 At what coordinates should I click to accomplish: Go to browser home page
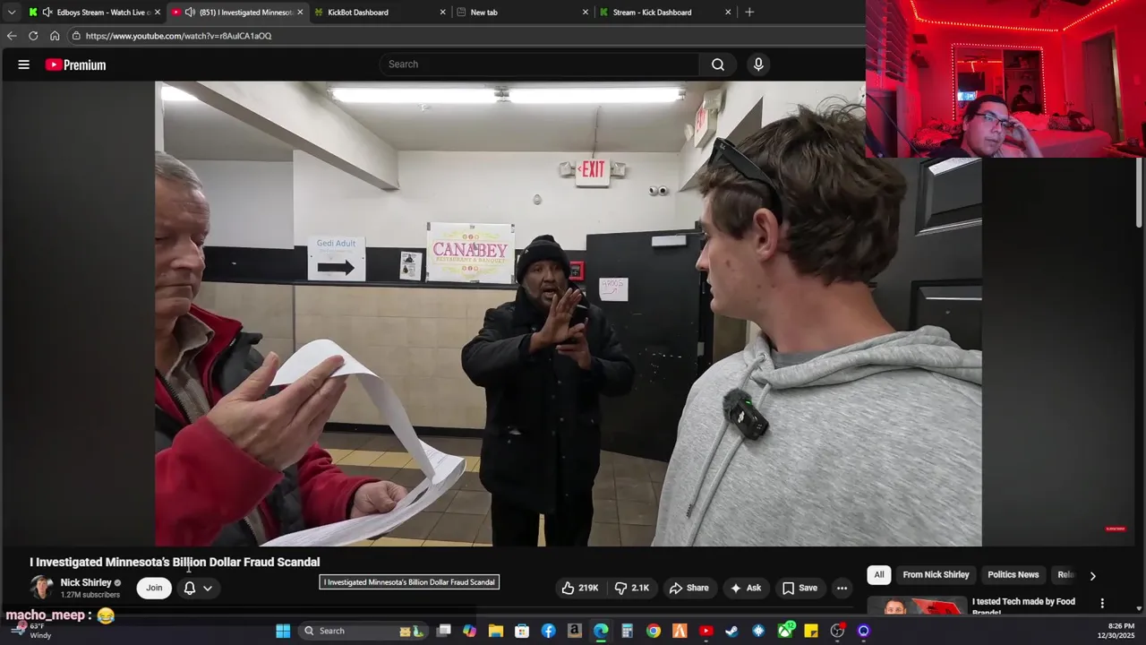click(x=55, y=36)
